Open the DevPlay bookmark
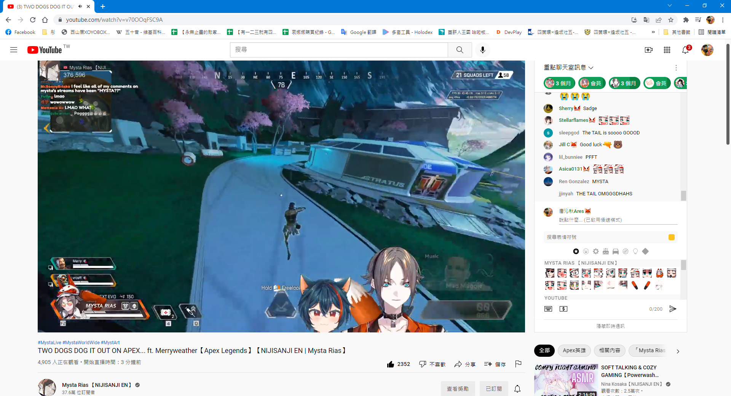This screenshot has width=731, height=396. pyautogui.click(x=509, y=32)
